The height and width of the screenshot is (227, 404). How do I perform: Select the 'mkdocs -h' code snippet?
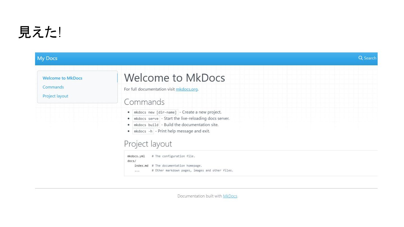143,131
